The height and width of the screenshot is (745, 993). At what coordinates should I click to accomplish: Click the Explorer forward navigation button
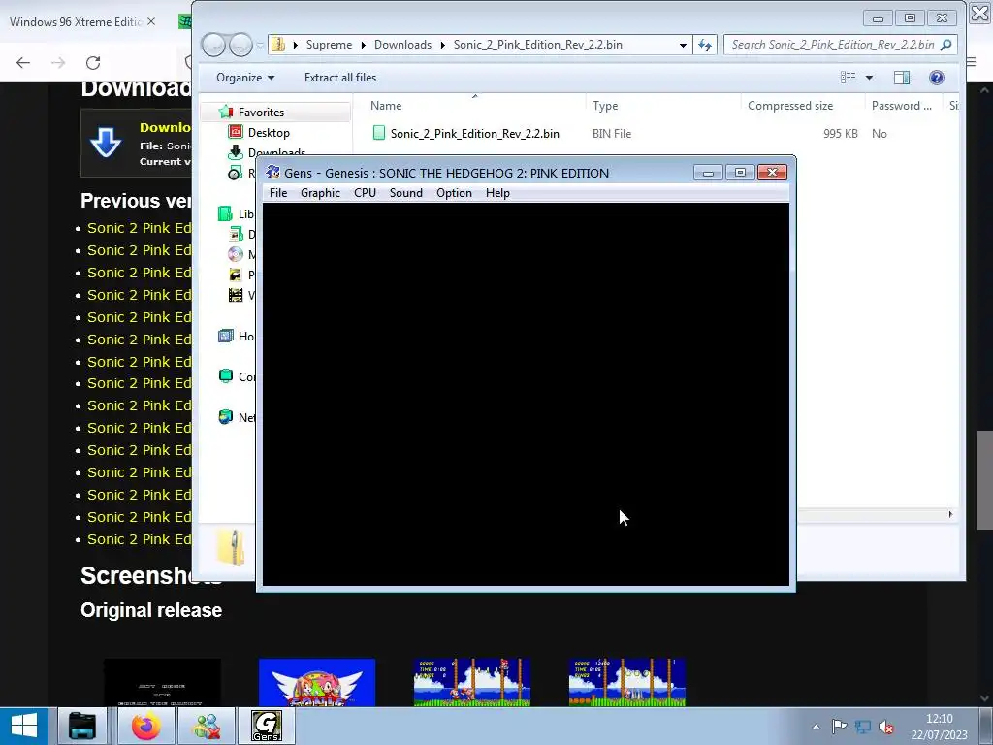[240, 45]
